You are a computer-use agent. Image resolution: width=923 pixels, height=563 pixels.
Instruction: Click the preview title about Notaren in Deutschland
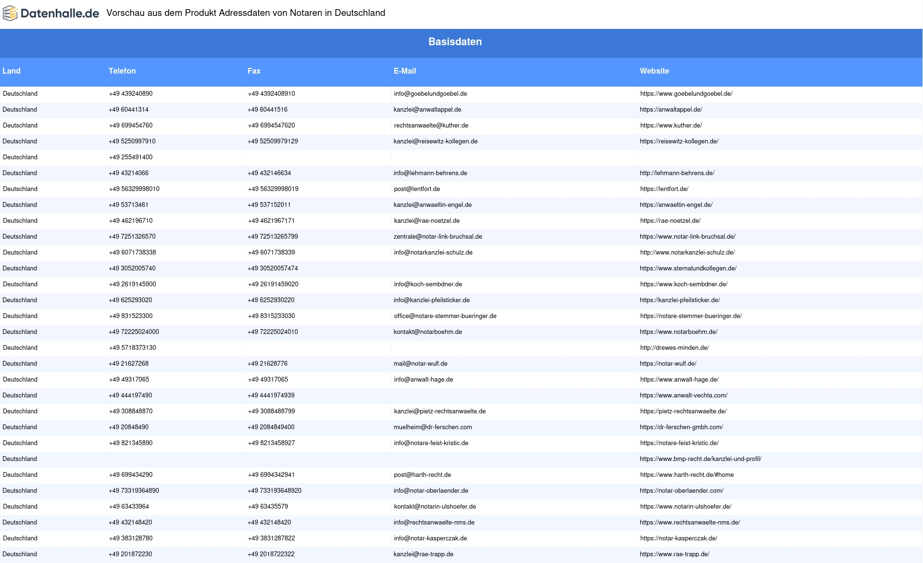pos(246,13)
